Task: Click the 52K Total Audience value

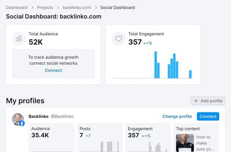Action: [x=36, y=42]
